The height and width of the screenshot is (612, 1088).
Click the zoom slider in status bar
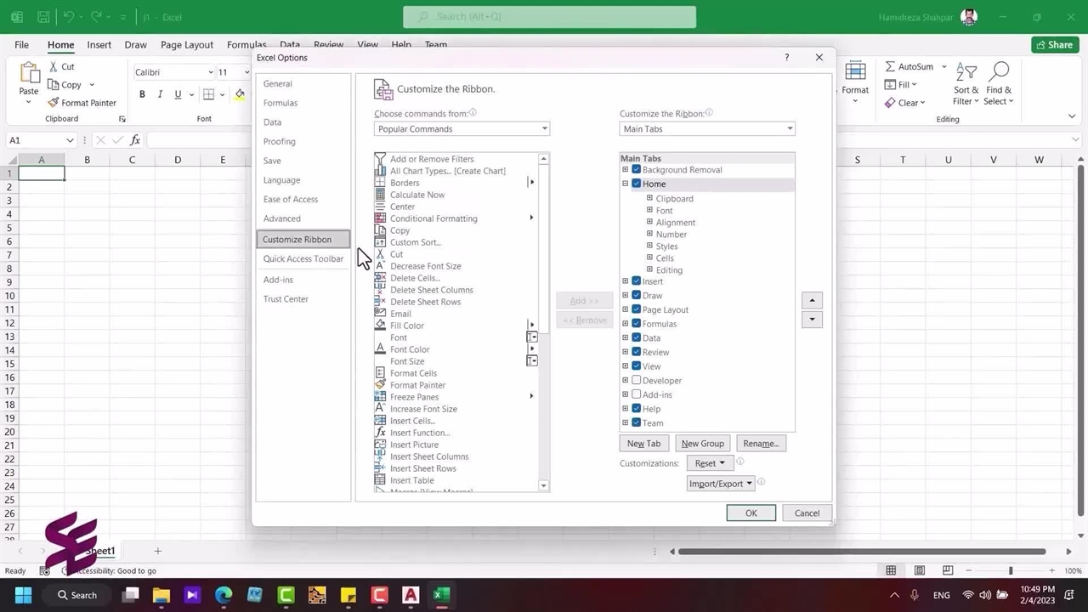1010,570
